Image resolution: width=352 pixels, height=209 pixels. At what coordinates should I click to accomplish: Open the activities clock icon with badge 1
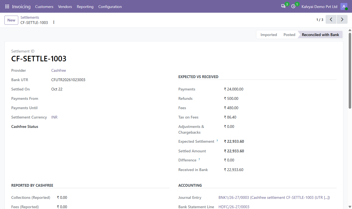tap(293, 6)
